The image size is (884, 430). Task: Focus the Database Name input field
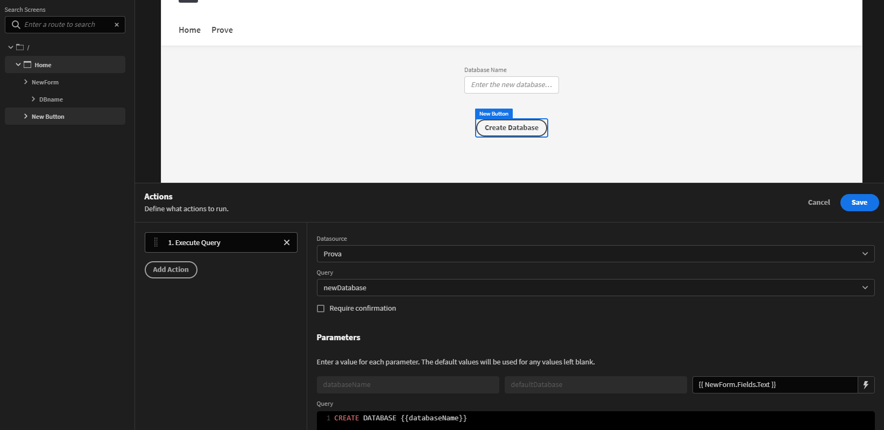tap(512, 85)
